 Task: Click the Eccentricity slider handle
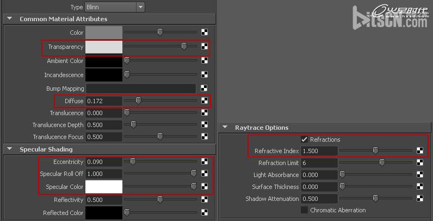[x=133, y=161]
